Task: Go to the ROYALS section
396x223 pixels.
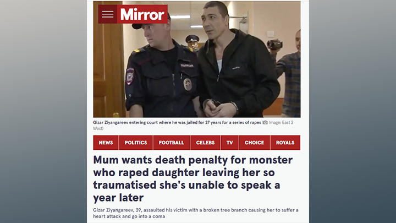Action: pos(285,143)
